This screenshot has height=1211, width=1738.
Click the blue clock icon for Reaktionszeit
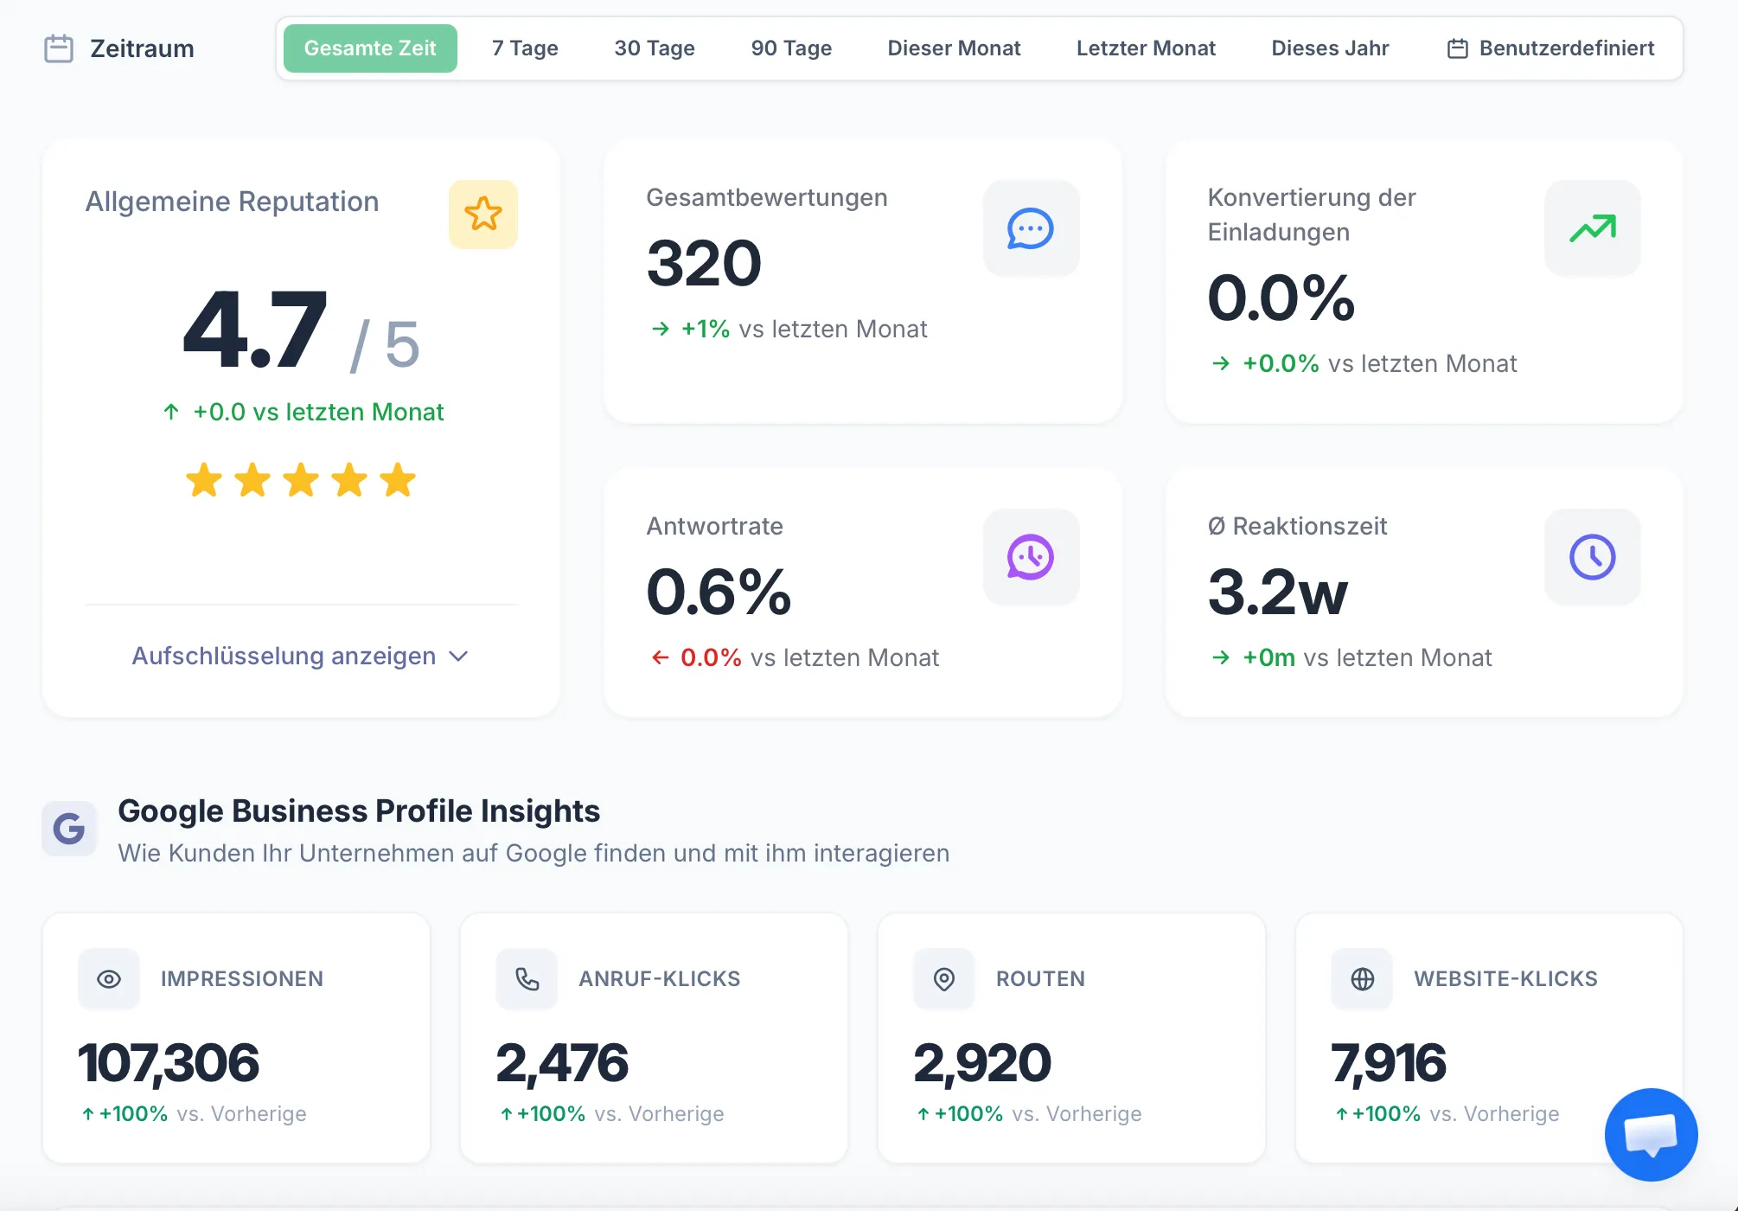click(1591, 557)
